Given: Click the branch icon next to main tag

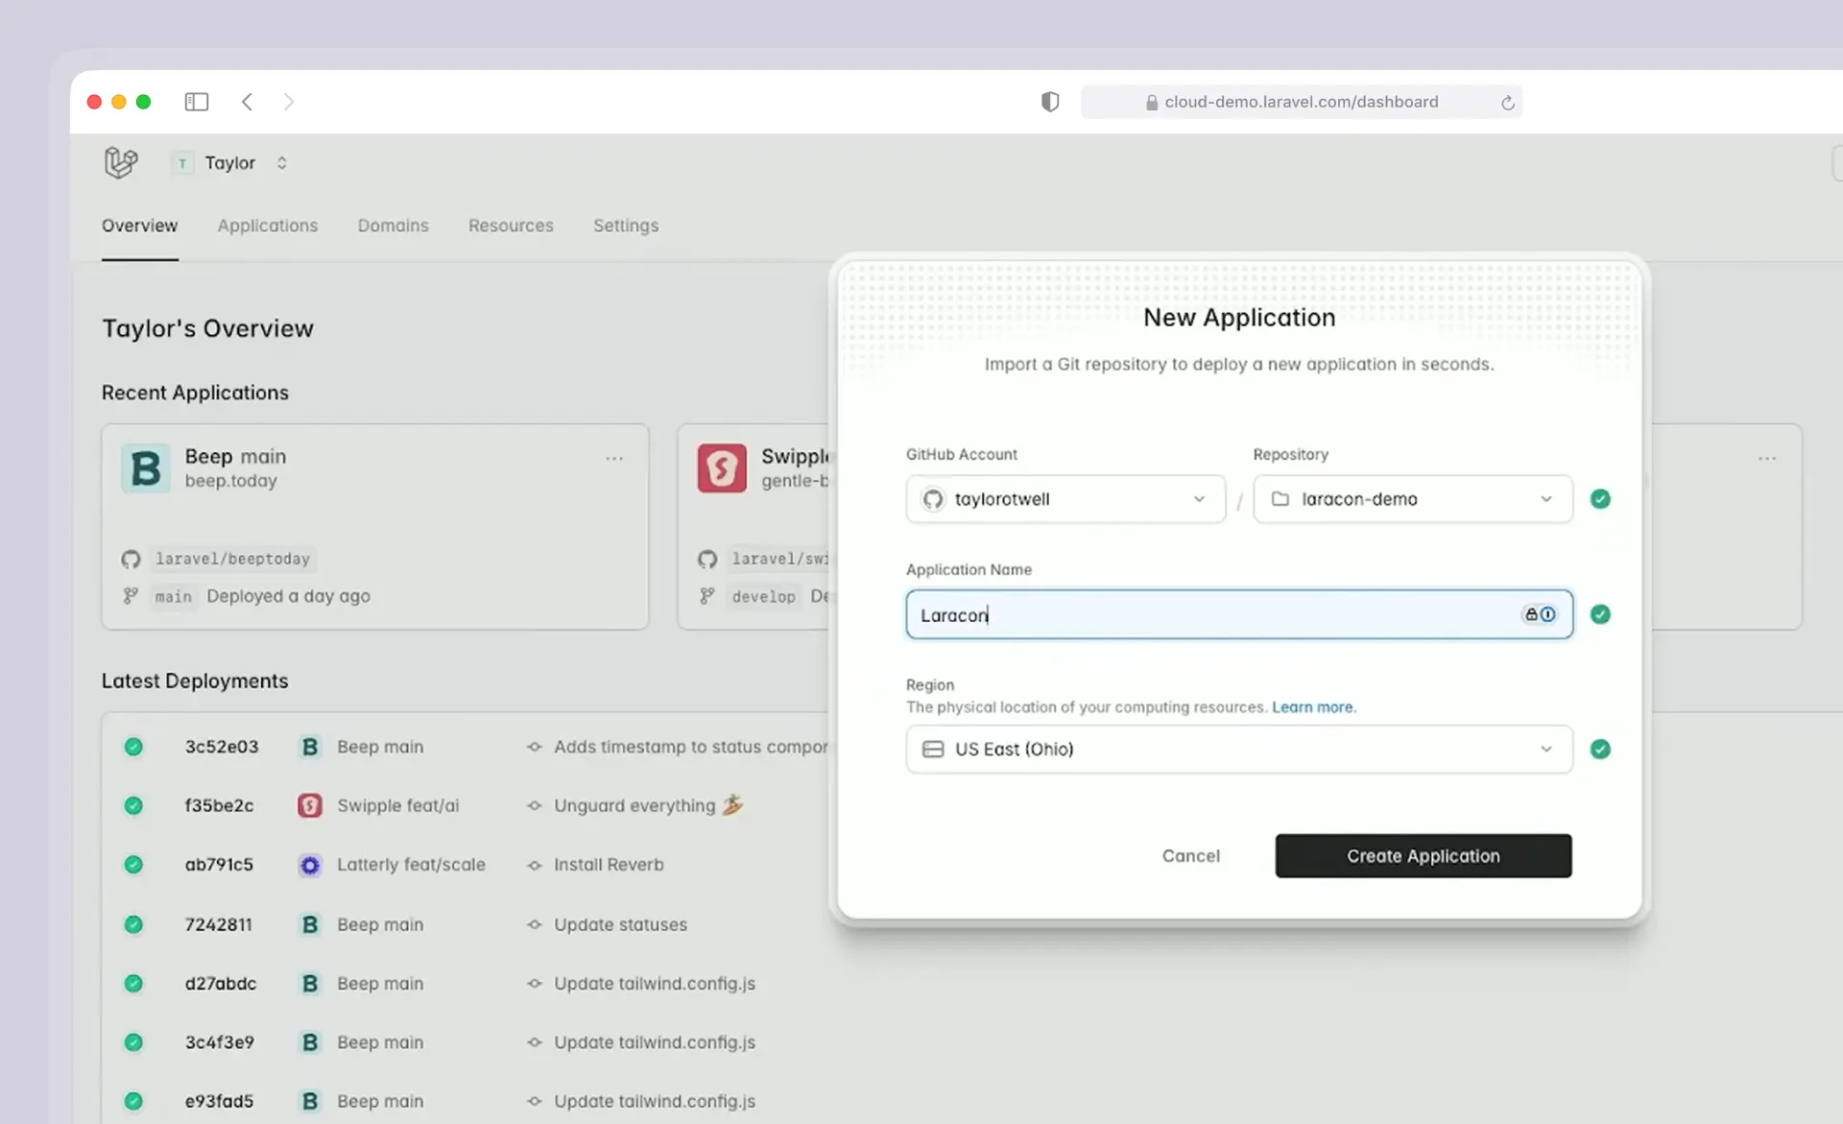Looking at the screenshot, I should (131, 596).
